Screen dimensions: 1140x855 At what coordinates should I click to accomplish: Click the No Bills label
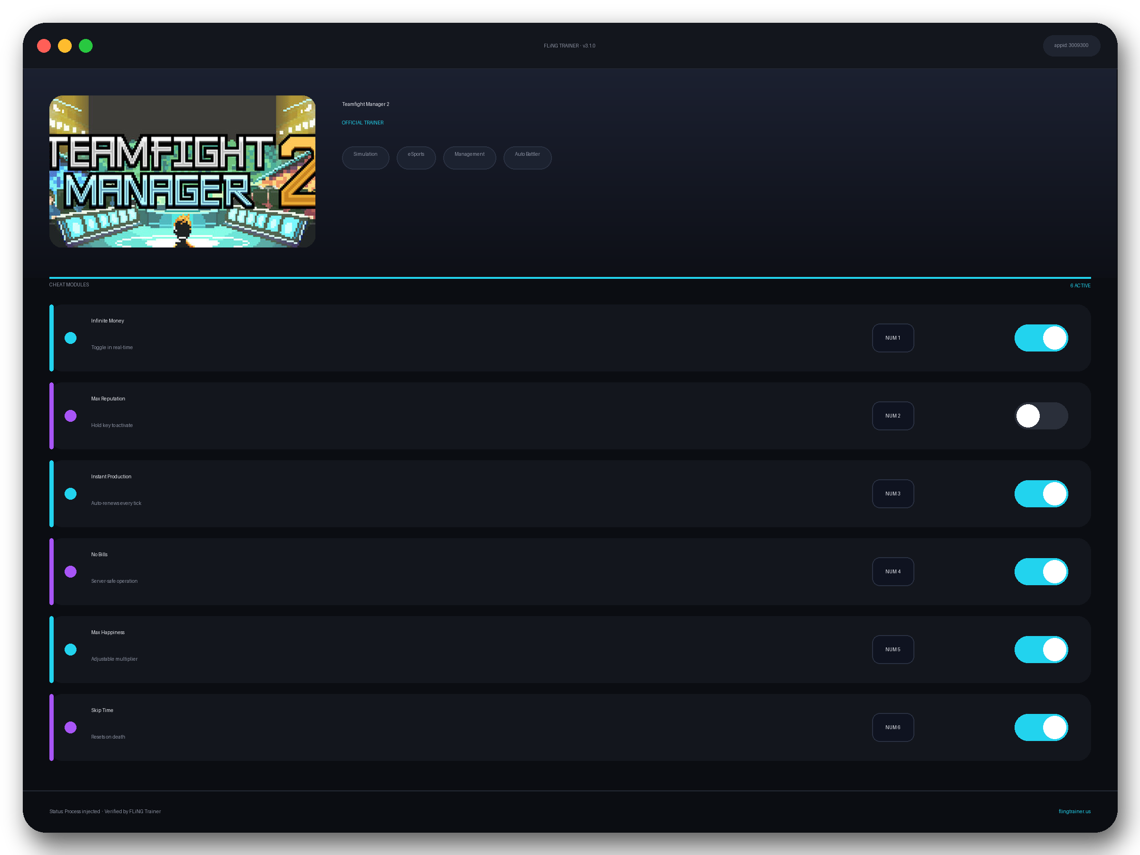99,554
